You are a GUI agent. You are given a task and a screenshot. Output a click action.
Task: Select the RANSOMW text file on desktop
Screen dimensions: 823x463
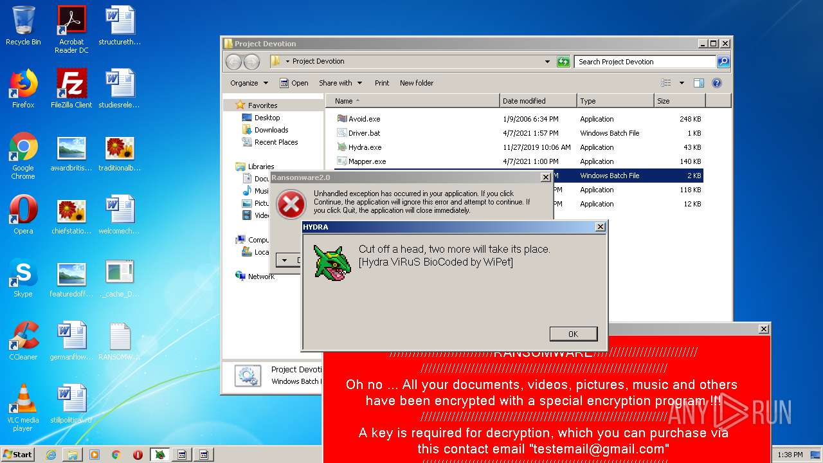click(x=120, y=341)
